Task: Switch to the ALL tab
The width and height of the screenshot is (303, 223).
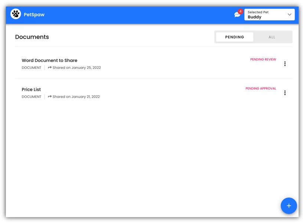Action: coord(272,37)
